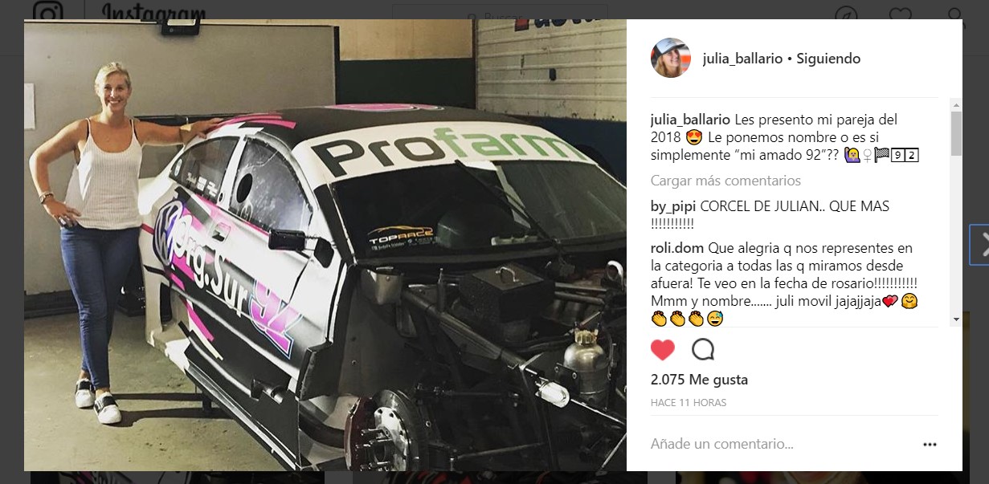Click the Instagram wordmark logo
This screenshot has height=484, width=989.
click(x=153, y=13)
